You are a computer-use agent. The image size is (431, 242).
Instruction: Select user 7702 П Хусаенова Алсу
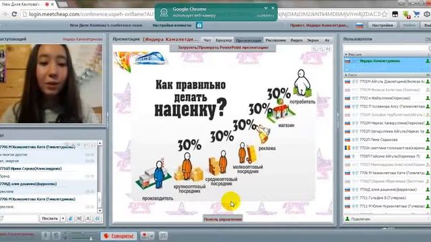coord(387,106)
